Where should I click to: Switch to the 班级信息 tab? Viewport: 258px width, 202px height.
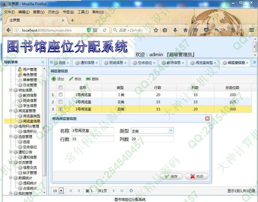[x=114, y=63]
